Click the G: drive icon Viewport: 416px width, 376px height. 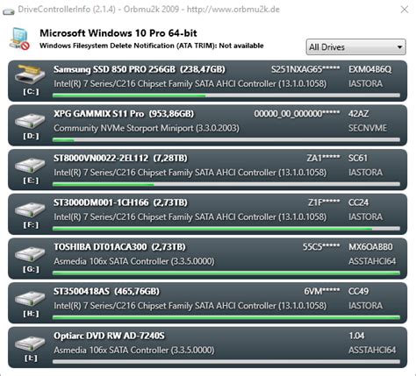pos(30,254)
